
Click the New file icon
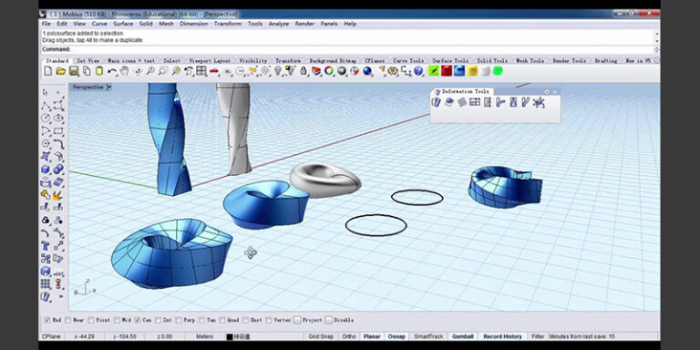coord(48,70)
